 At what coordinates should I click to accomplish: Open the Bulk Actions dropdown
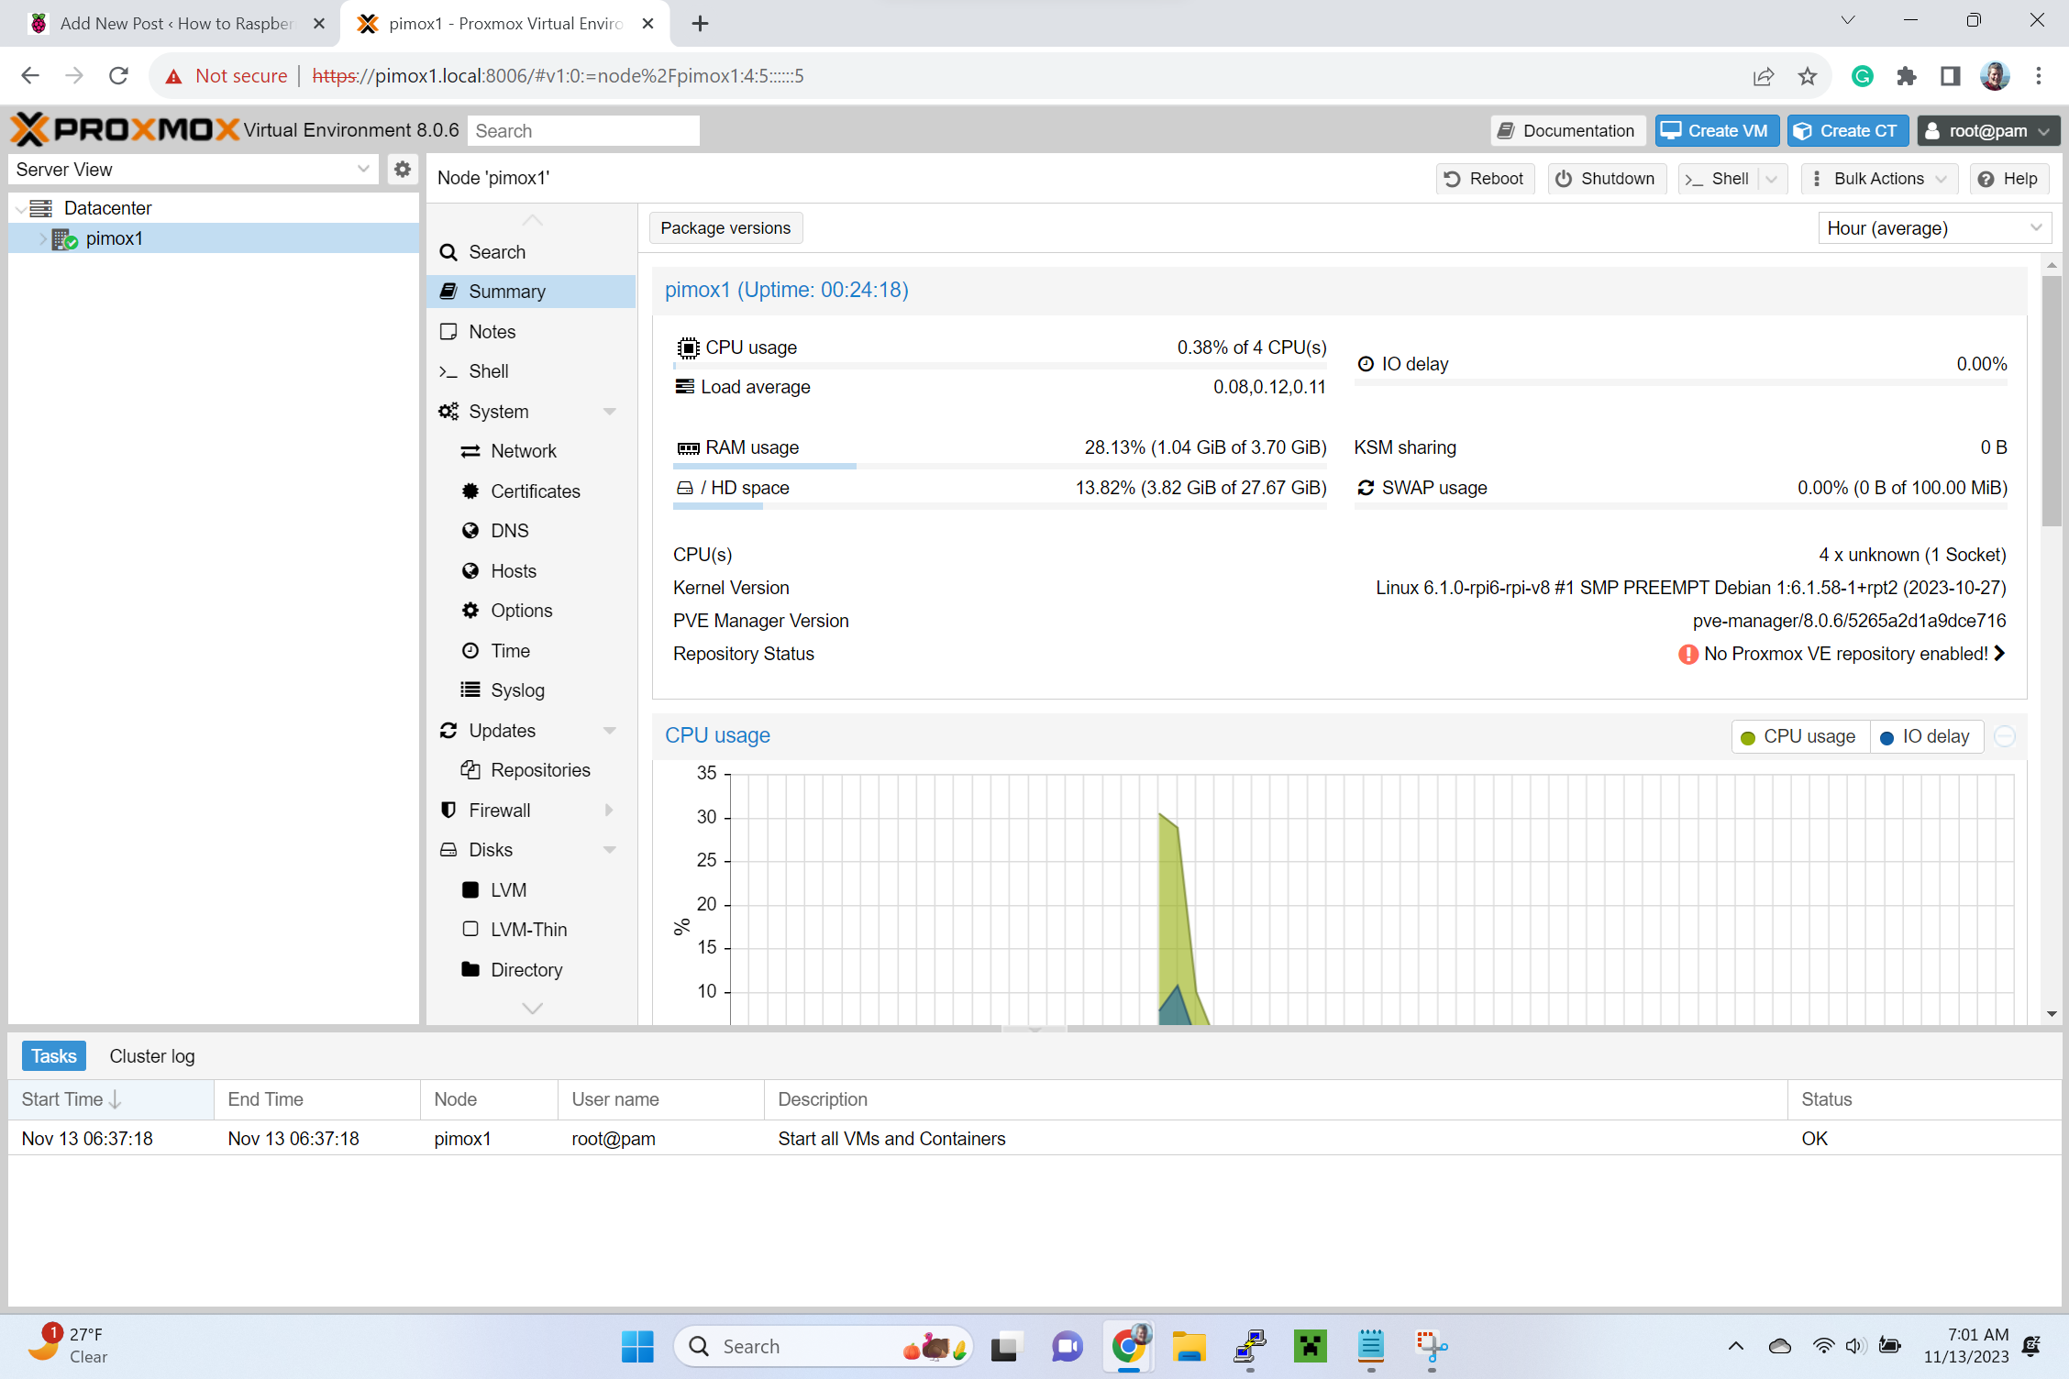1878,179
